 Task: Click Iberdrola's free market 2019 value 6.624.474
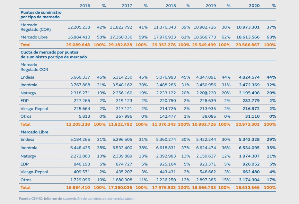(x=206, y=148)
